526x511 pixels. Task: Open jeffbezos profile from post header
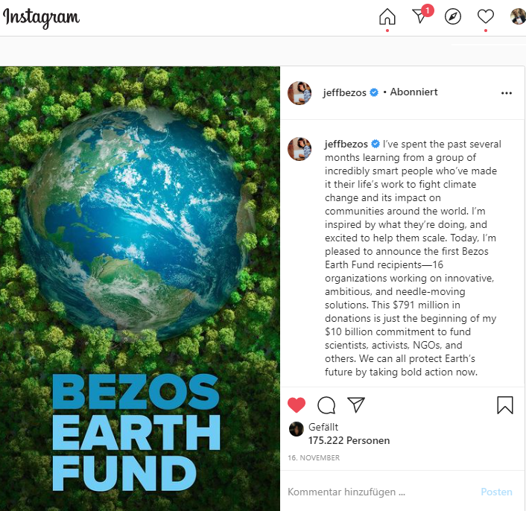click(344, 92)
